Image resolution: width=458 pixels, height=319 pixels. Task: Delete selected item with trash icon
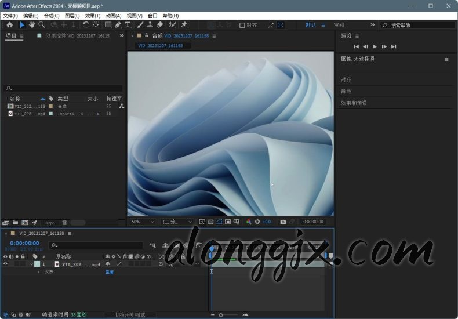pyautogui.click(x=64, y=222)
